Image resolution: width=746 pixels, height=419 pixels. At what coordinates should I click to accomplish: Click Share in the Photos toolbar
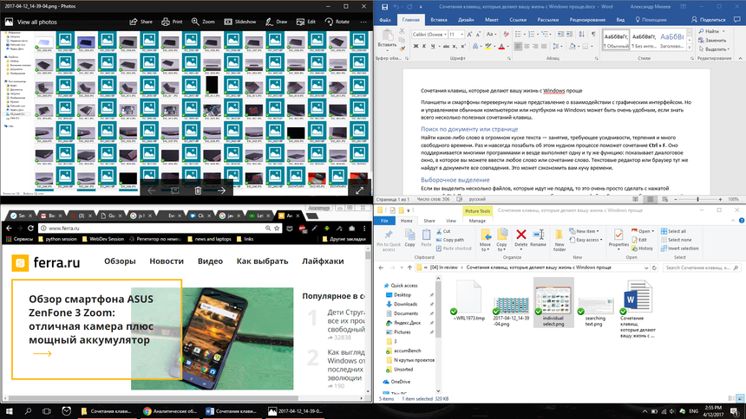coord(141,22)
